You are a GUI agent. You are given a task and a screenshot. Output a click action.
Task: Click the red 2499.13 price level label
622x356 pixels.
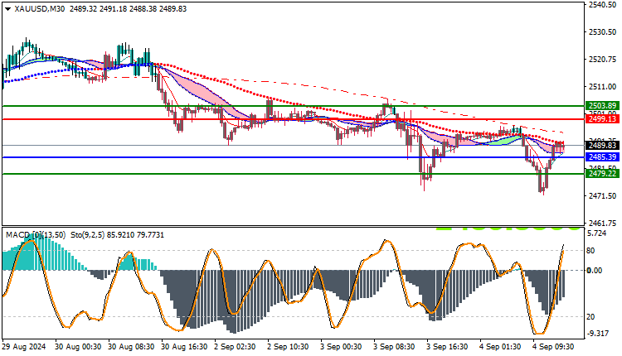click(603, 118)
